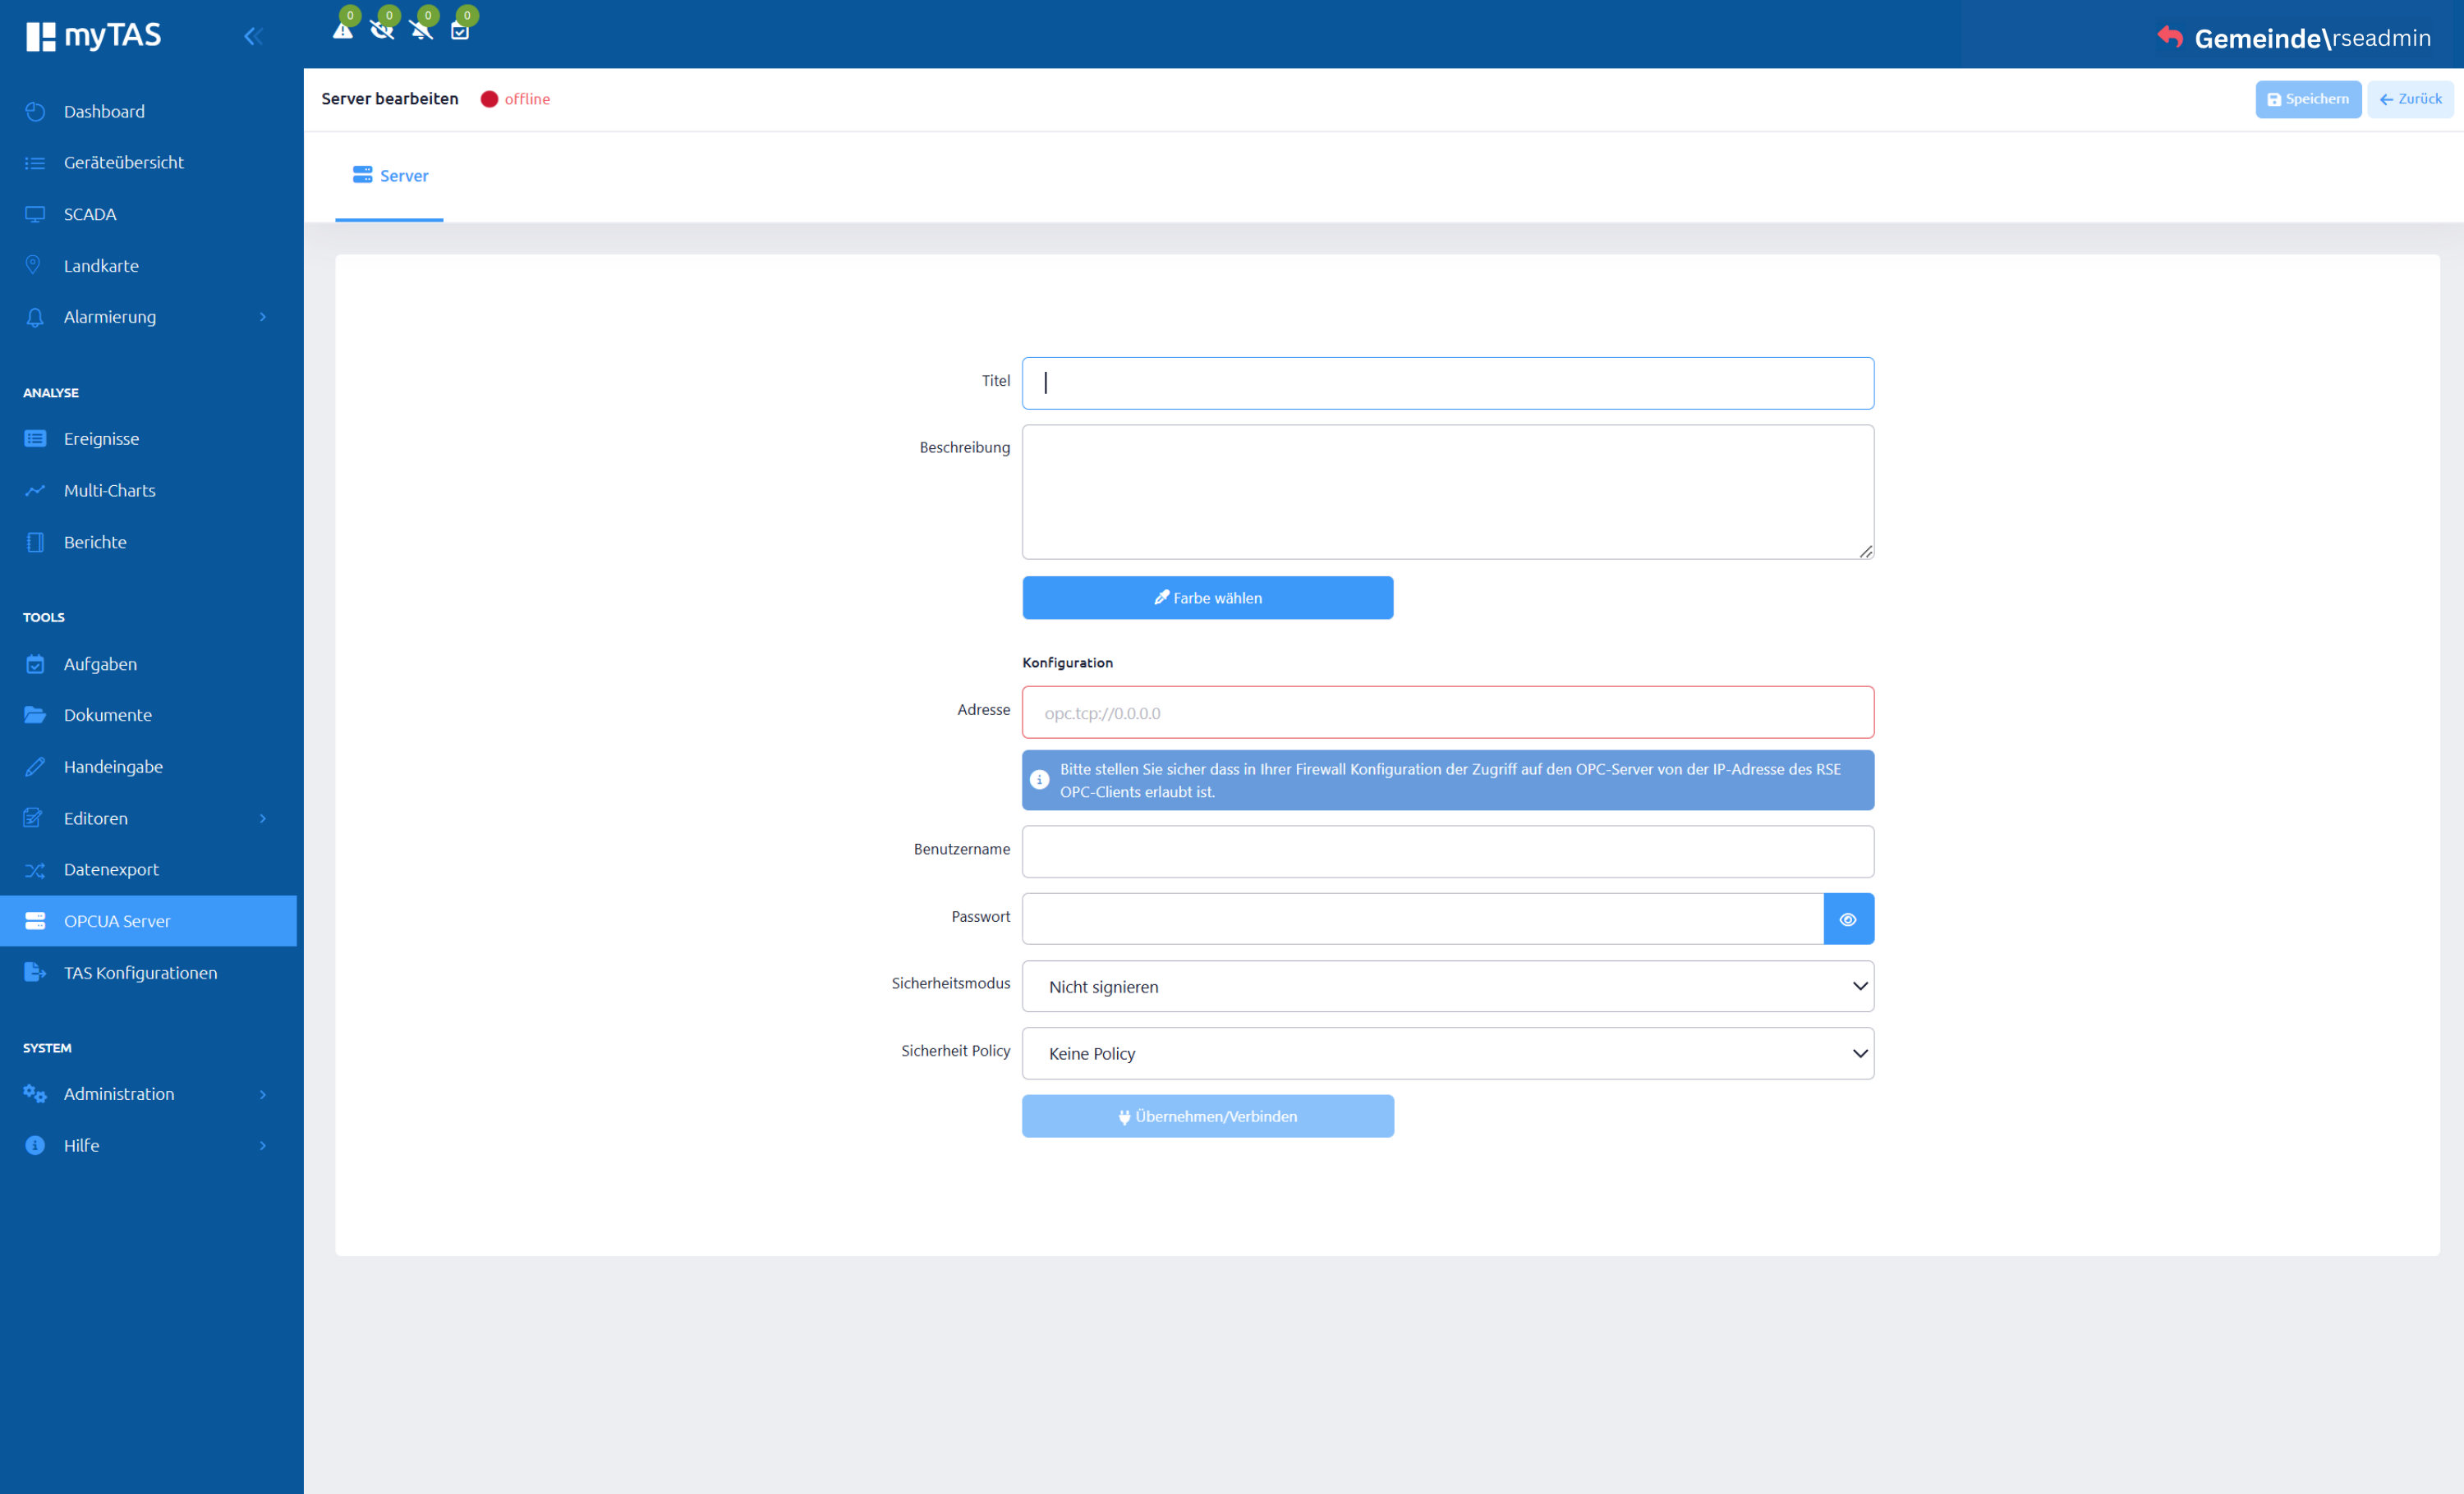Click the Dokumente folder icon
The image size is (2464, 1494).
[35, 714]
